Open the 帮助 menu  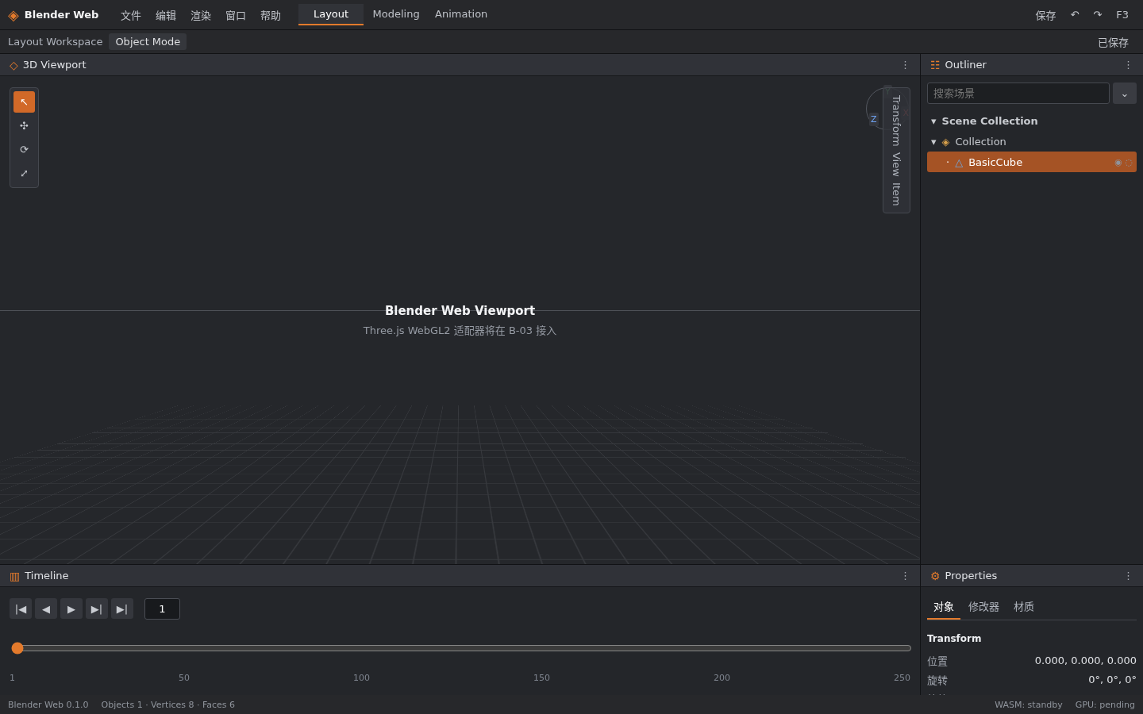tap(271, 15)
